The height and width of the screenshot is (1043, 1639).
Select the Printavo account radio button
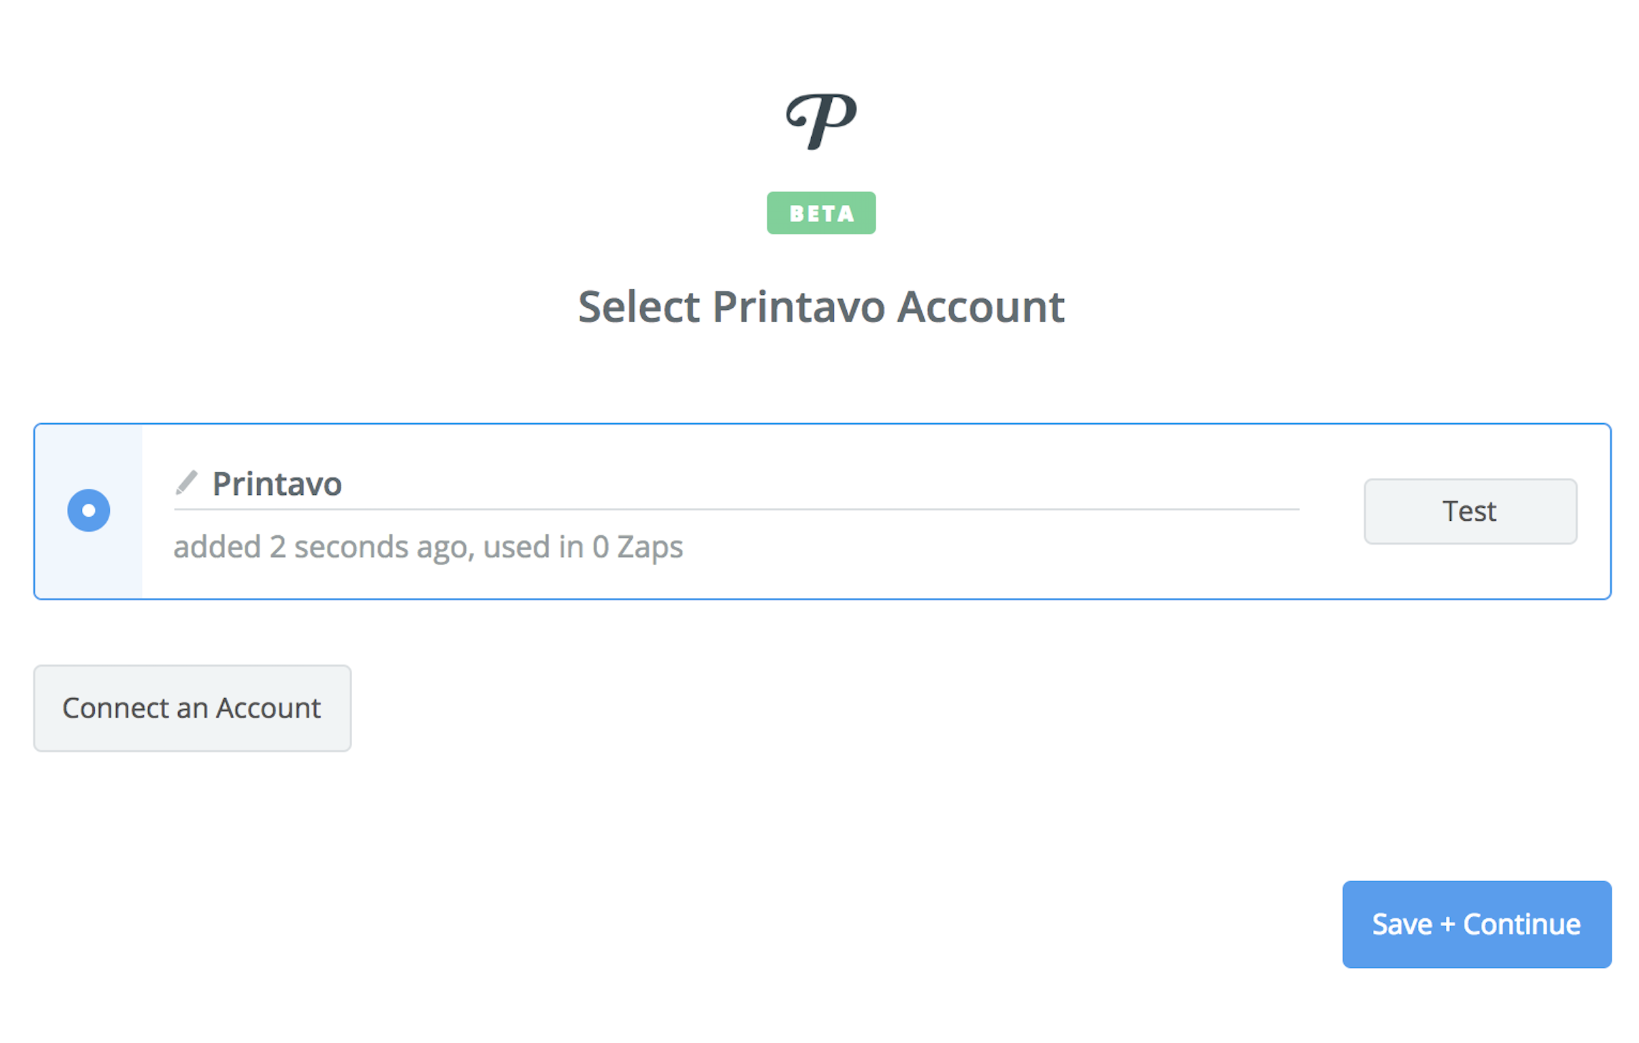[x=89, y=511]
